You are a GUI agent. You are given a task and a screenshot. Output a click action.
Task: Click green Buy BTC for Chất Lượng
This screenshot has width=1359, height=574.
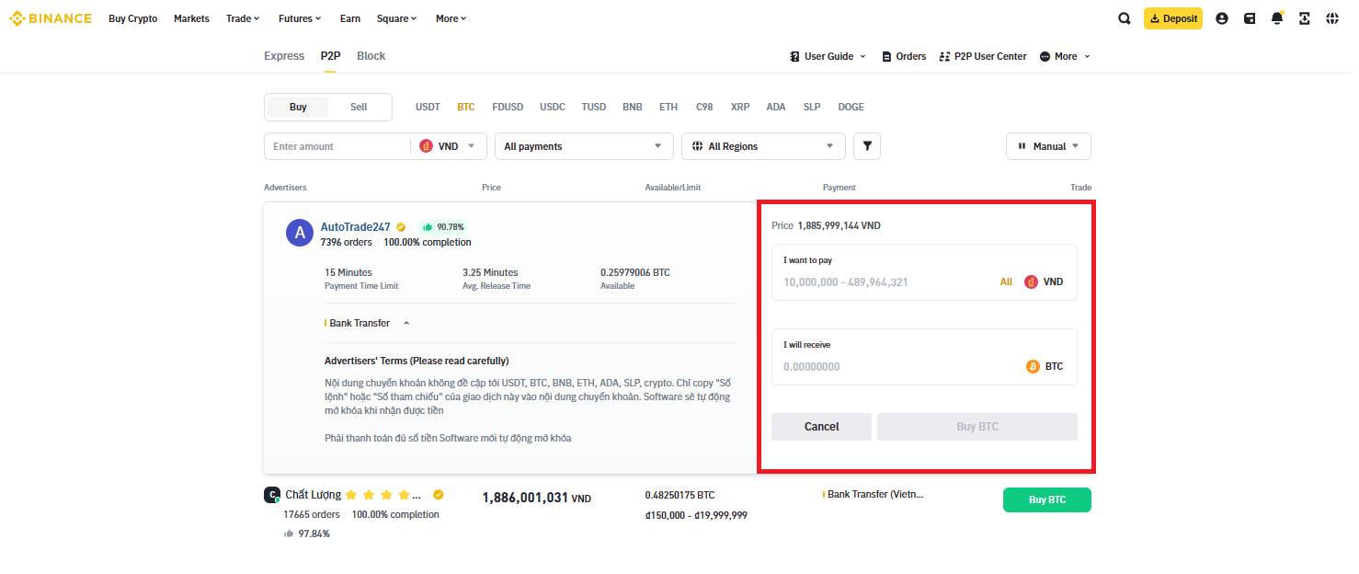click(1047, 499)
